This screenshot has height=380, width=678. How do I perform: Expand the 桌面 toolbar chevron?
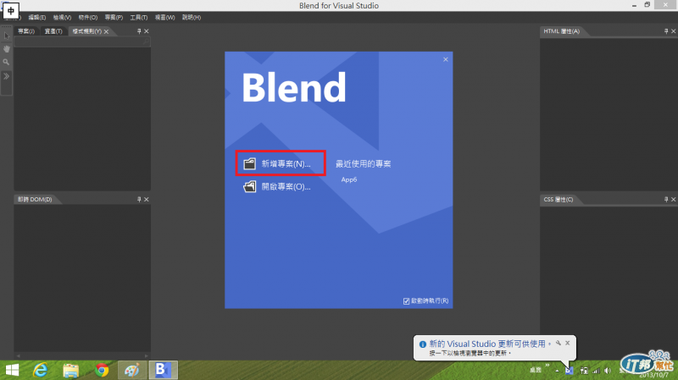[547, 366]
